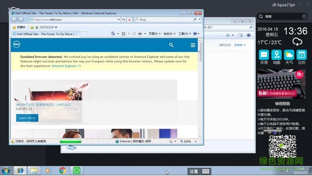Click the status text 已完毕，但网页上有错误
The height and width of the screenshot is (176, 312).
tap(31, 141)
